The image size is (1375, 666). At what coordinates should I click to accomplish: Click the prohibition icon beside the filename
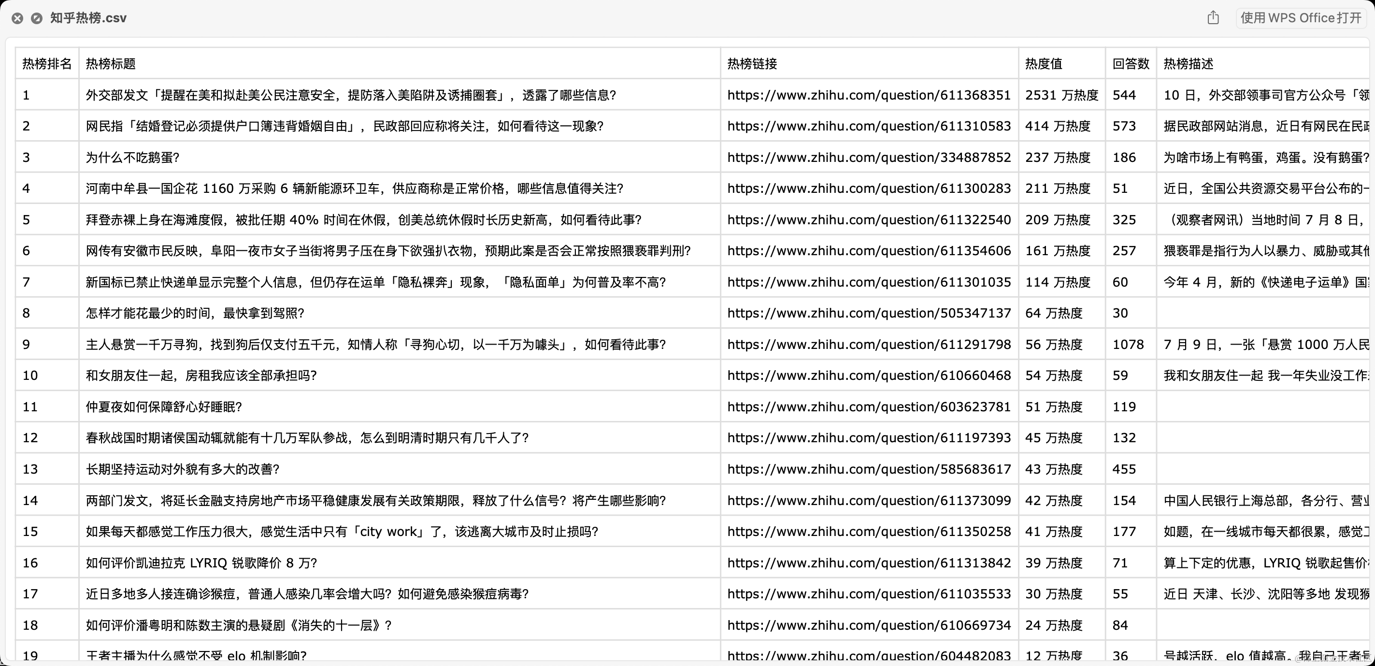point(36,17)
